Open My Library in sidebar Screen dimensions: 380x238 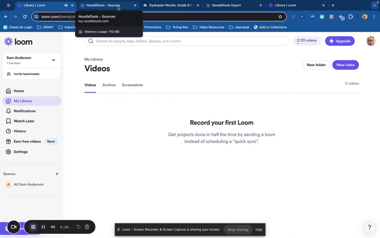pos(31,101)
